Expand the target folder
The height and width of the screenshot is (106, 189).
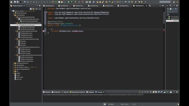(x=14, y=73)
